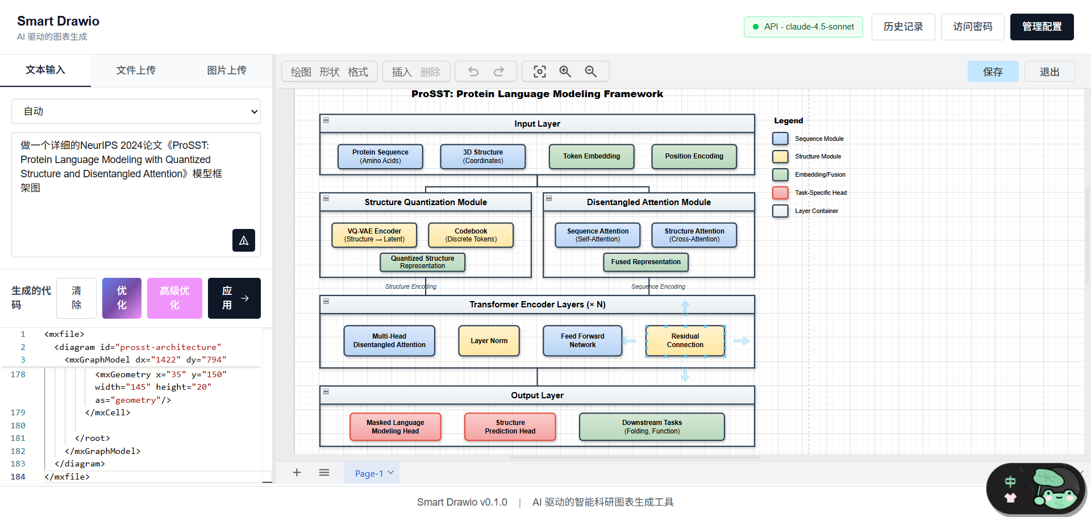Click the 访问密码 button
The height and width of the screenshot is (517, 1091).
[x=973, y=27]
